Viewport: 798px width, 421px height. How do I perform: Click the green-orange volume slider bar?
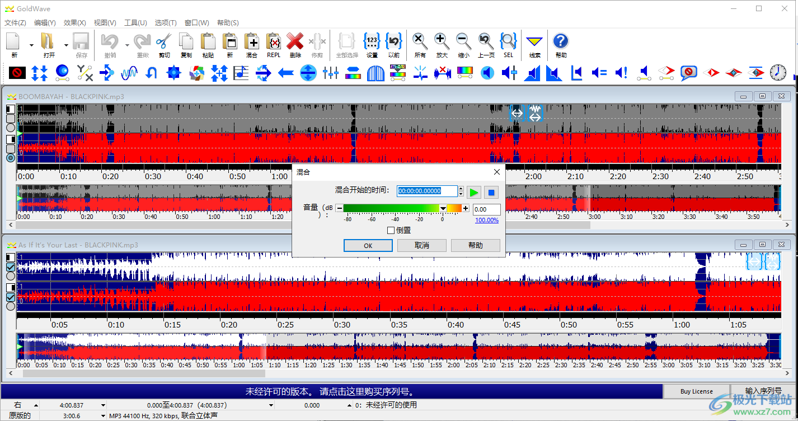[402, 208]
